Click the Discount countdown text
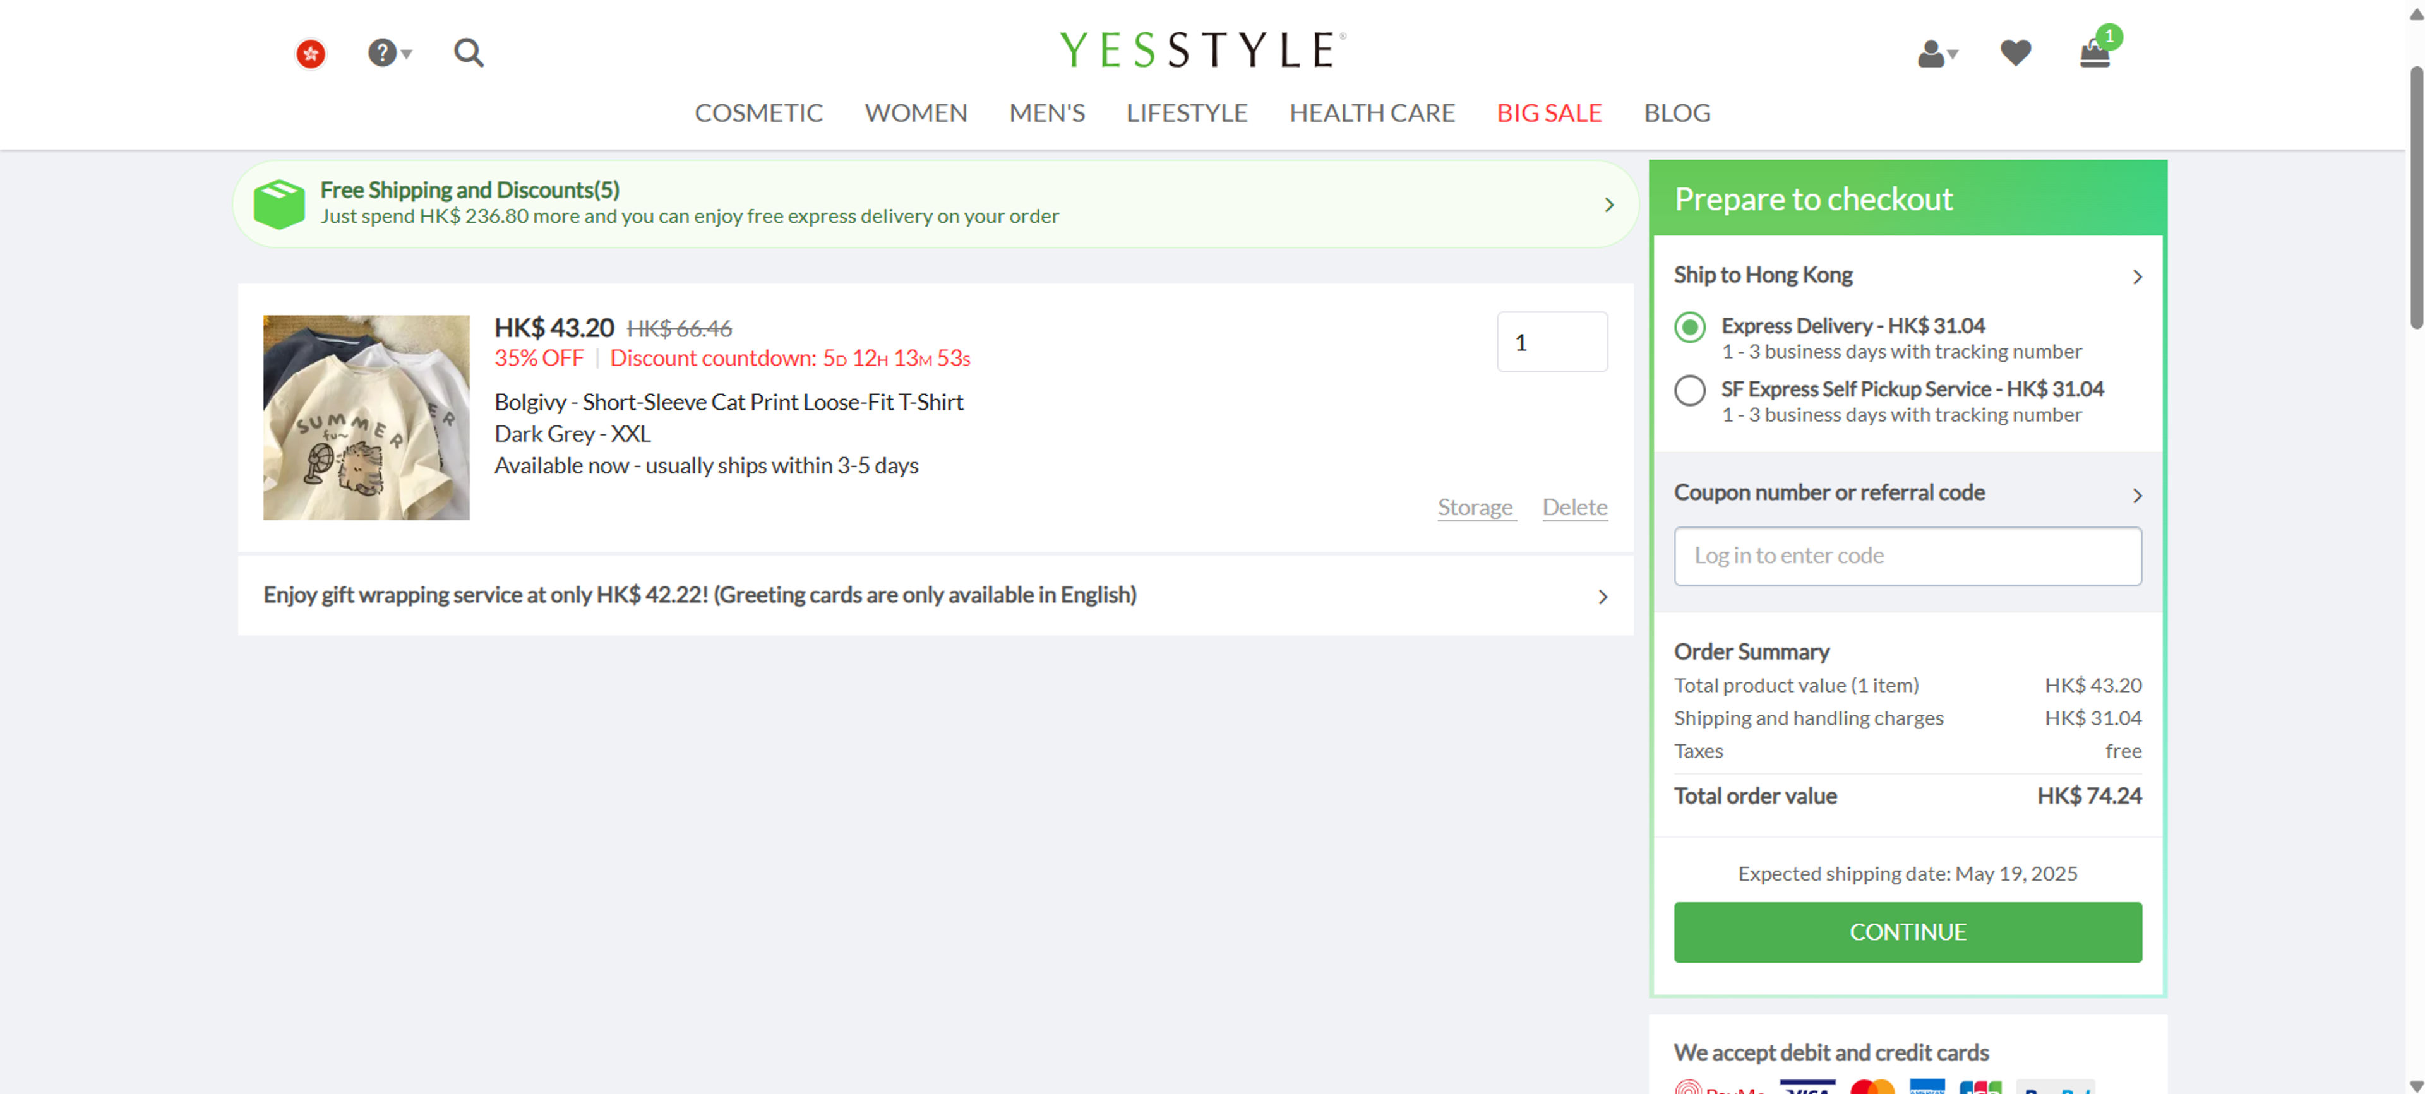The image size is (2425, 1094). (x=789, y=359)
